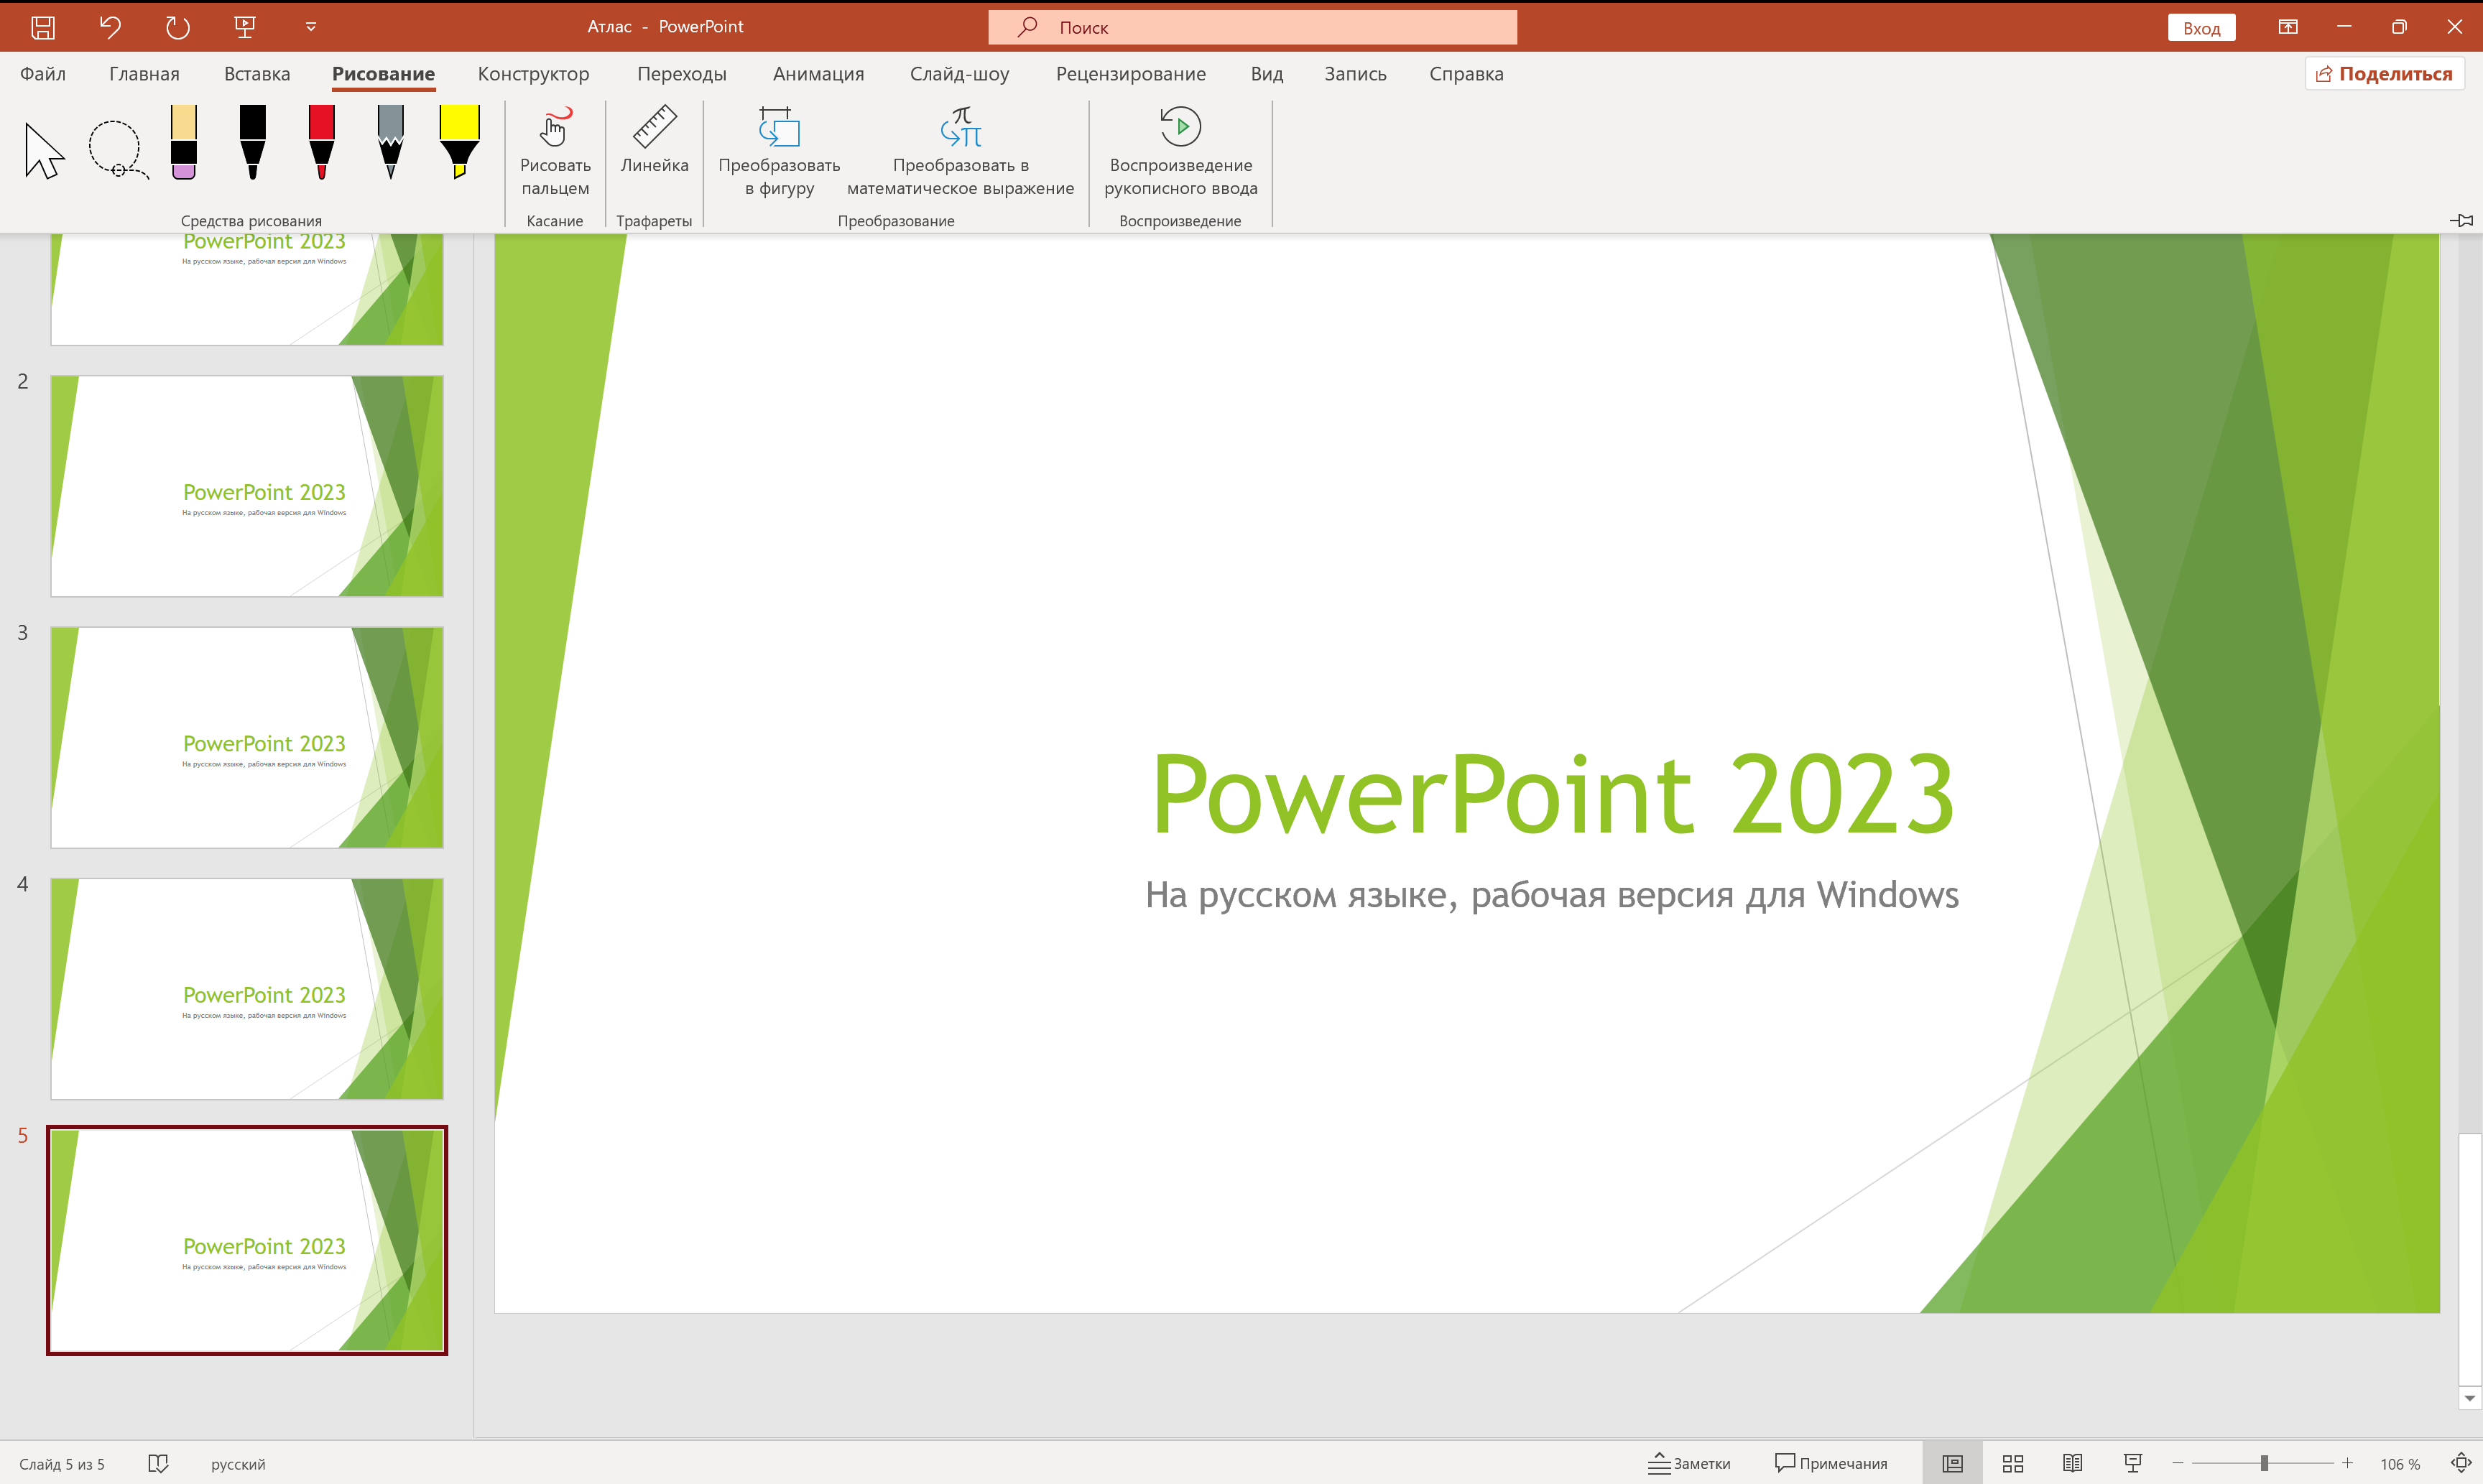Click the Вход sign-in button
This screenshot has width=2483, height=1484.
tap(2201, 27)
